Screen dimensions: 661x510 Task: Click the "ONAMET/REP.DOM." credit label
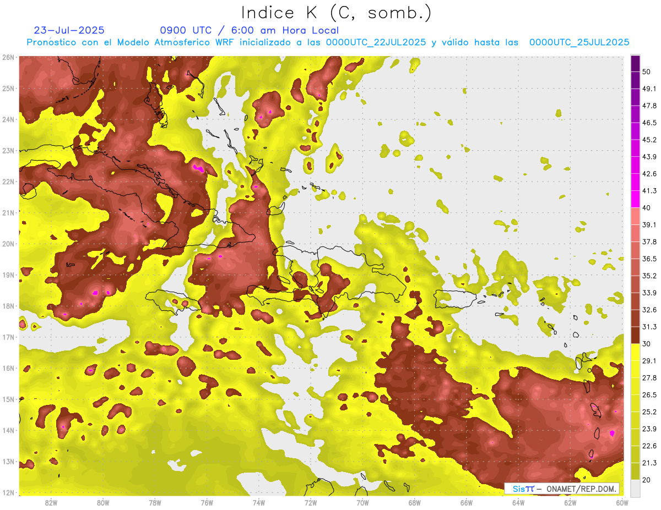[x=581, y=489]
